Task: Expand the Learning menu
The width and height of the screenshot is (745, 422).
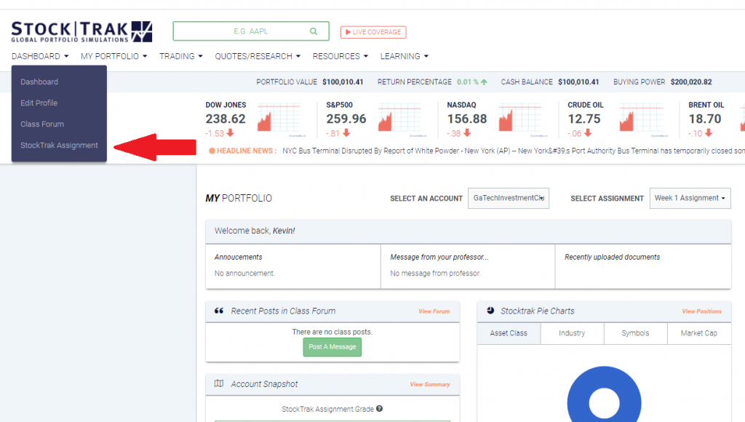Action: click(x=405, y=56)
